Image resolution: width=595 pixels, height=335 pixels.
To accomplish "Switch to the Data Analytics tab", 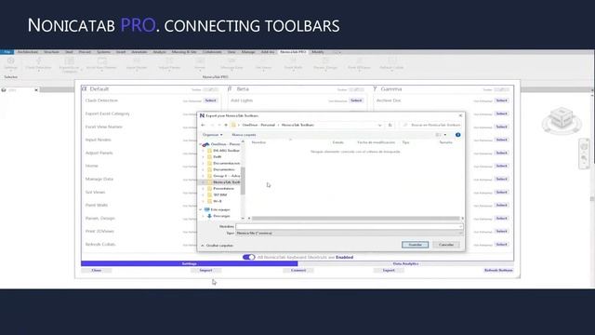I will 405,263.
